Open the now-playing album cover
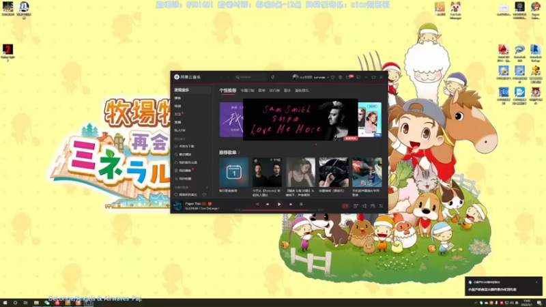 coord(177,206)
